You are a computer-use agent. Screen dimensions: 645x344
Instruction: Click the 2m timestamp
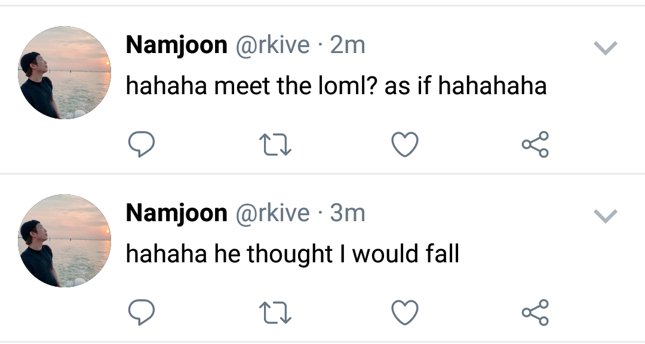(347, 45)
